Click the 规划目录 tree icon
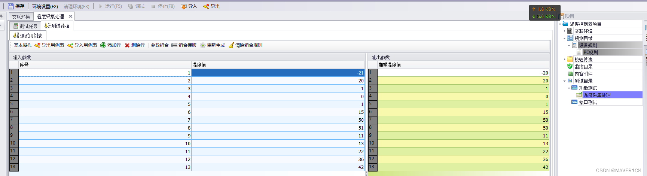 pyautogui.click(x=570, y=38)
